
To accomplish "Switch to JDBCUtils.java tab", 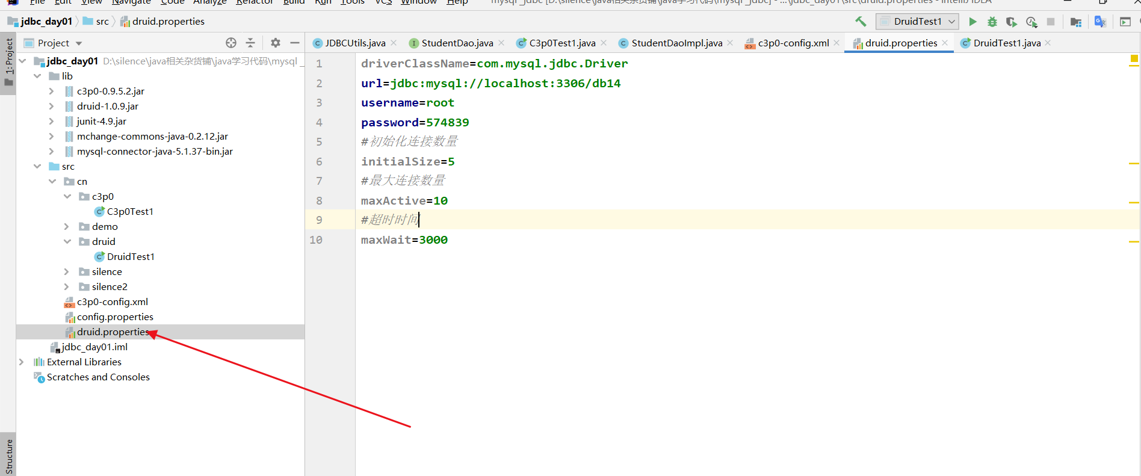I will 355,43.
